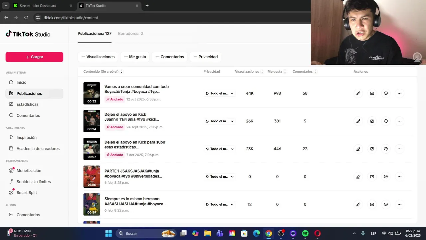This screenshot has height=240, width=426.
Task: Open Estadísticas in the sidebar
Action: point(34,104)
